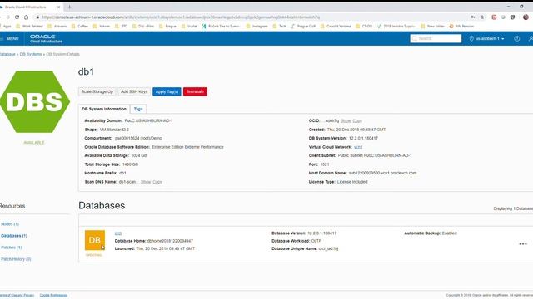Open the Prague Golf bookmark
The image size is (533, 299).
click(303, 26)
